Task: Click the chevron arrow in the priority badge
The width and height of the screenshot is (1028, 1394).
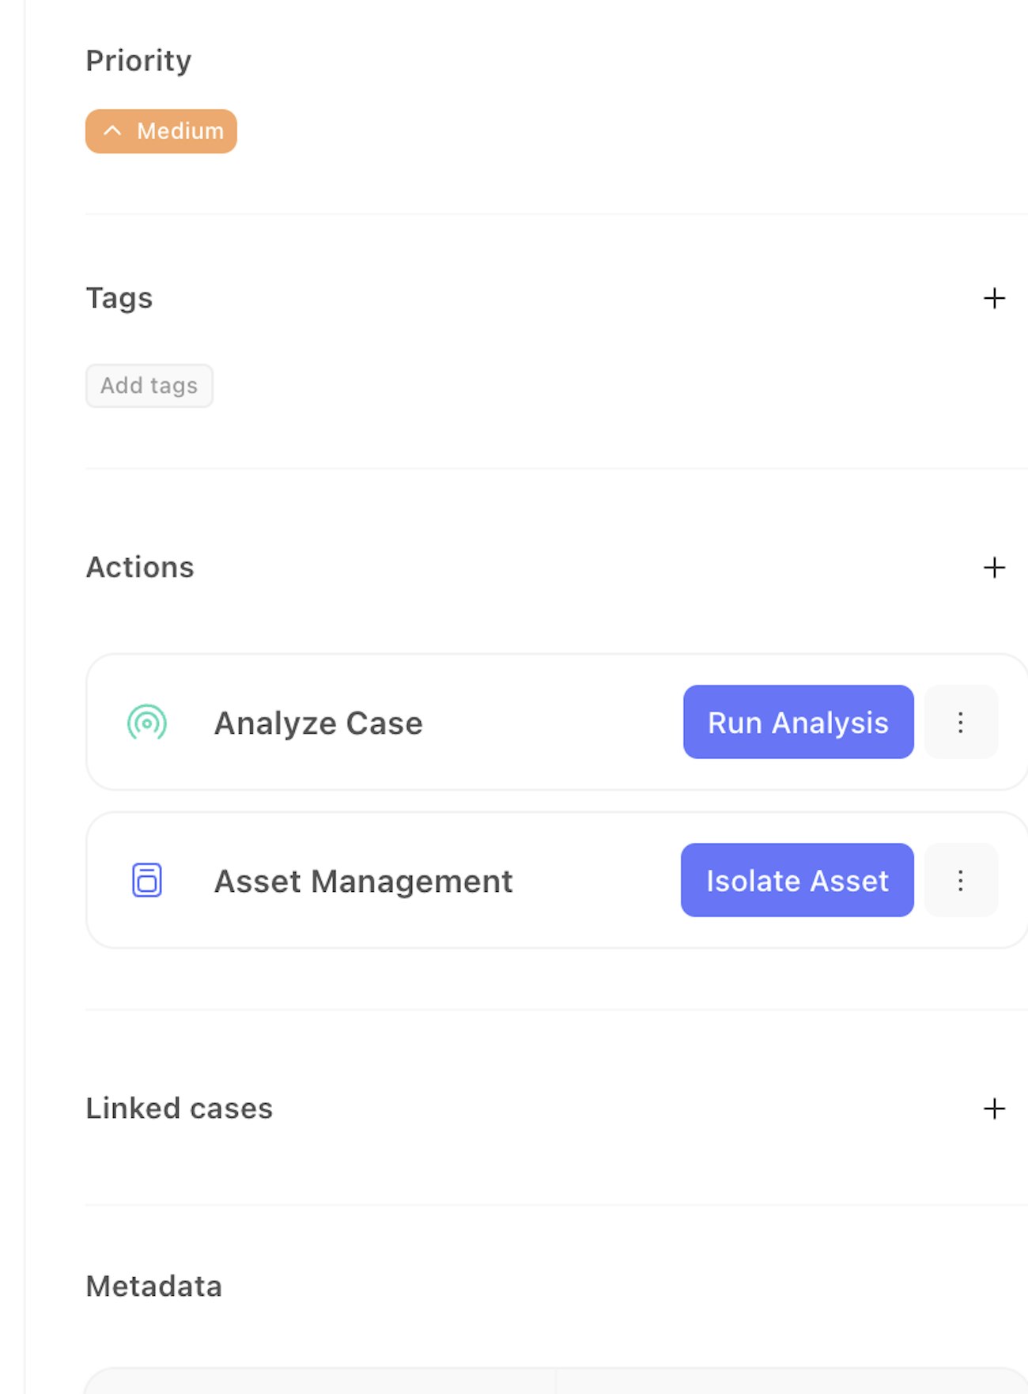Action: (113, 130)
